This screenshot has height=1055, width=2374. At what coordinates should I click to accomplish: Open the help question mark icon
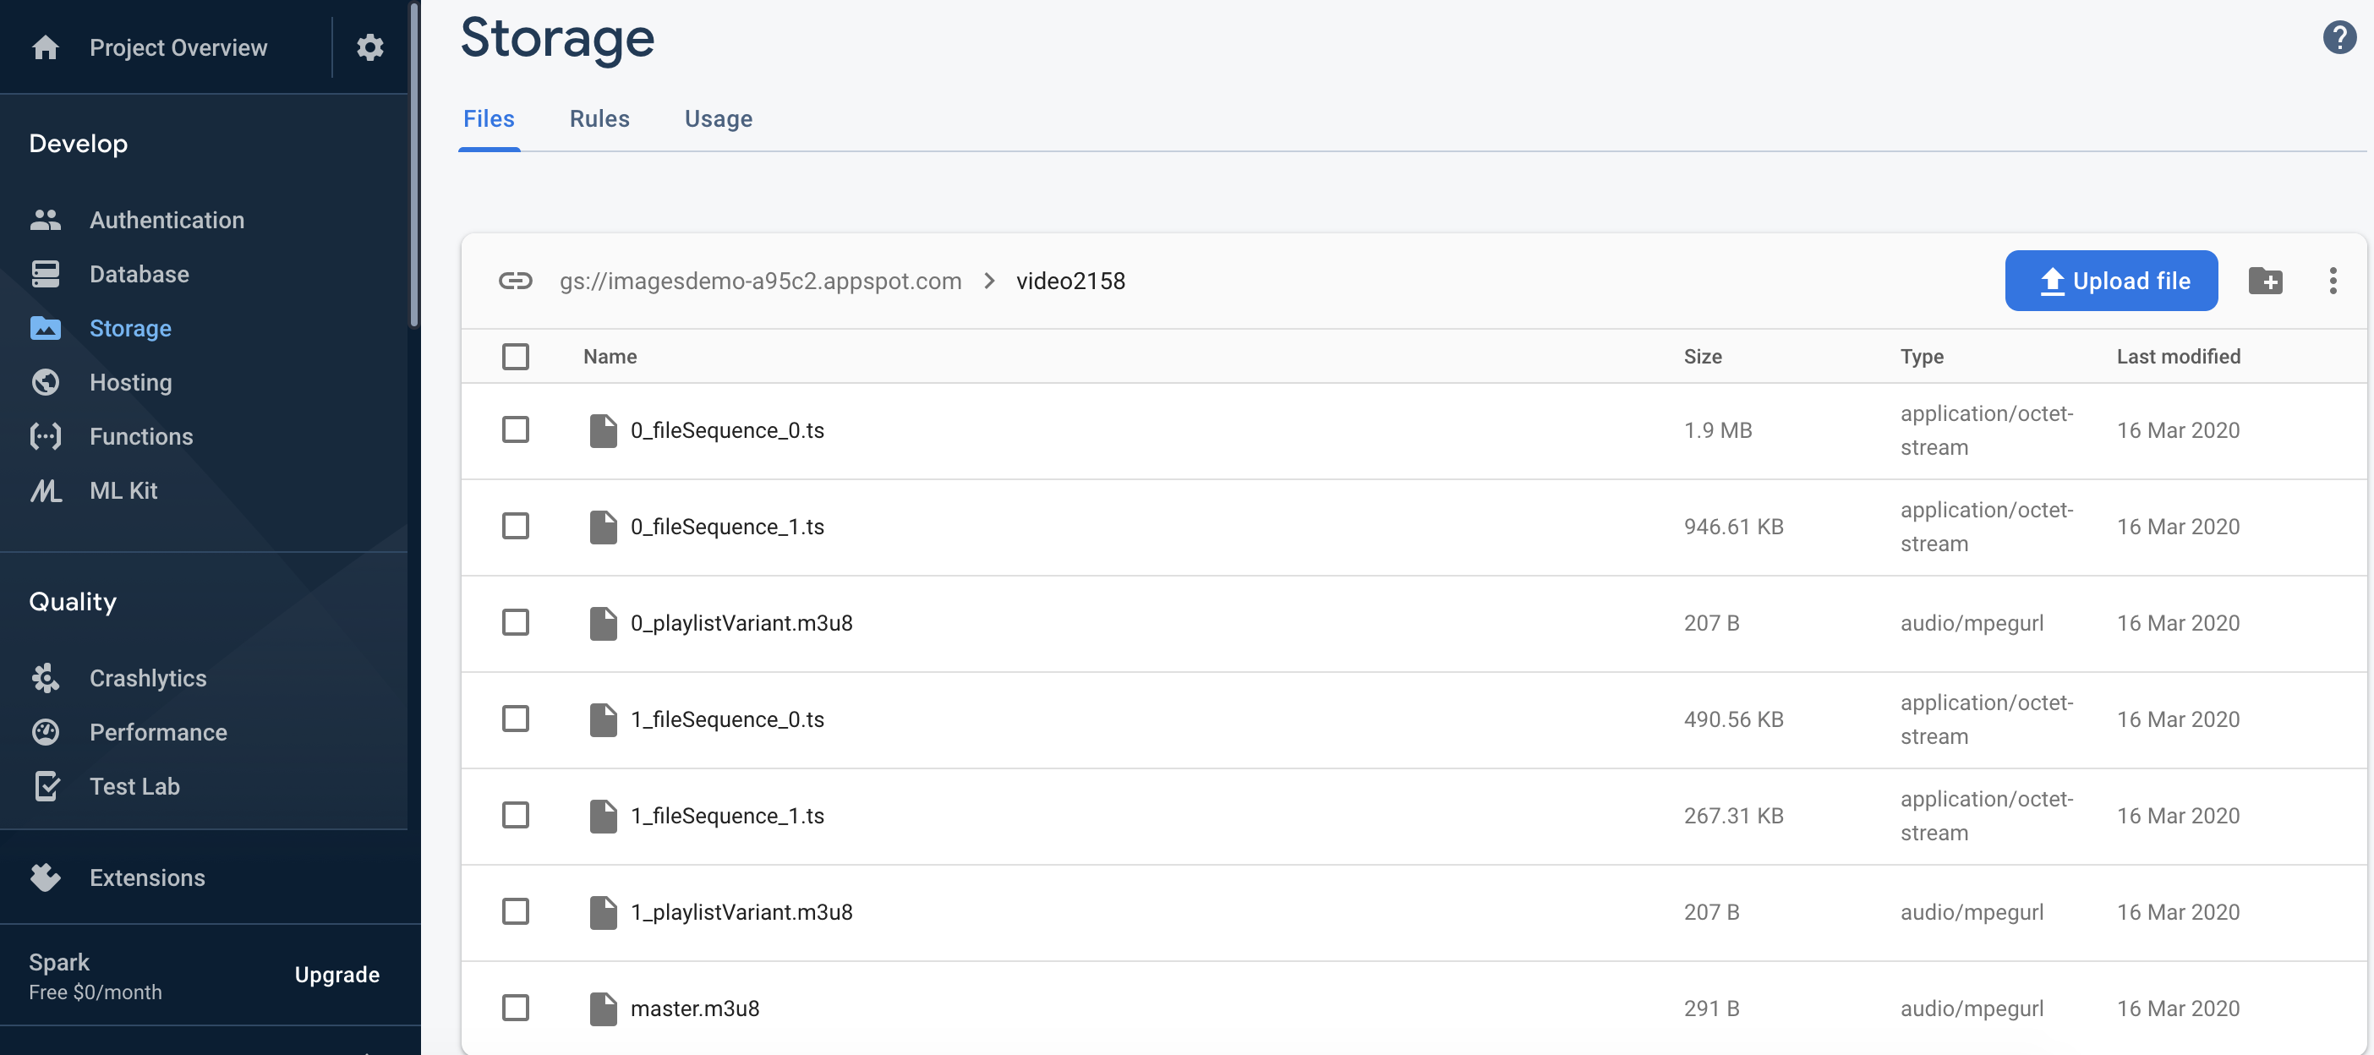2338,38
